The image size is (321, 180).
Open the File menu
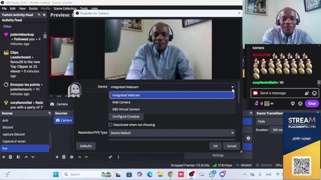point(4,8)
